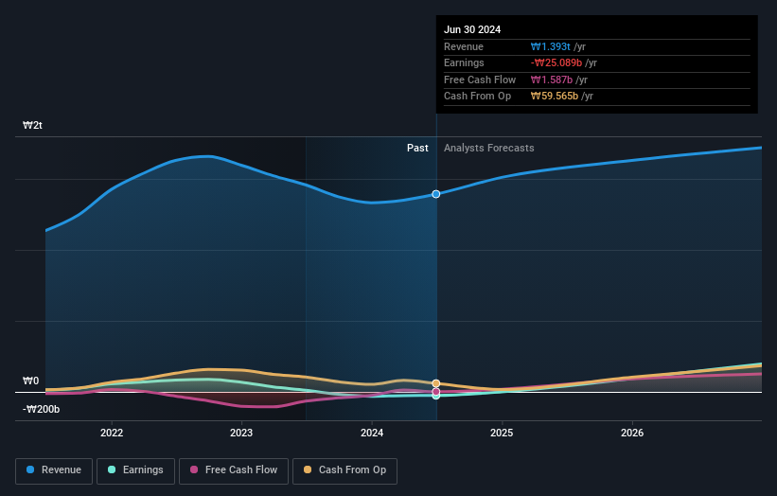Click the 2024 x-axis label
The image size is (777, 496).
372,433
